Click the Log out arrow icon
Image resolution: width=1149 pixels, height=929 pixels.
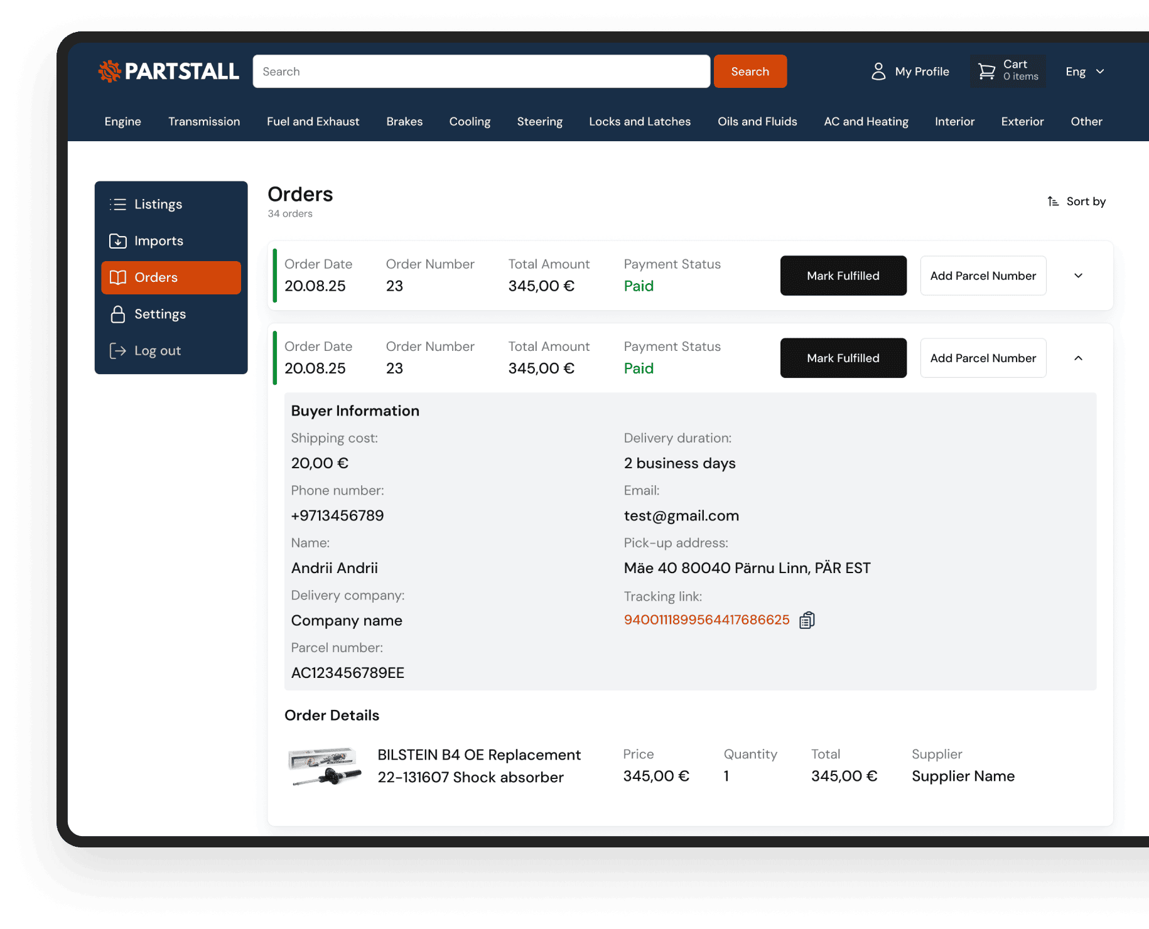pyautogui.click(x=118, y=350)
